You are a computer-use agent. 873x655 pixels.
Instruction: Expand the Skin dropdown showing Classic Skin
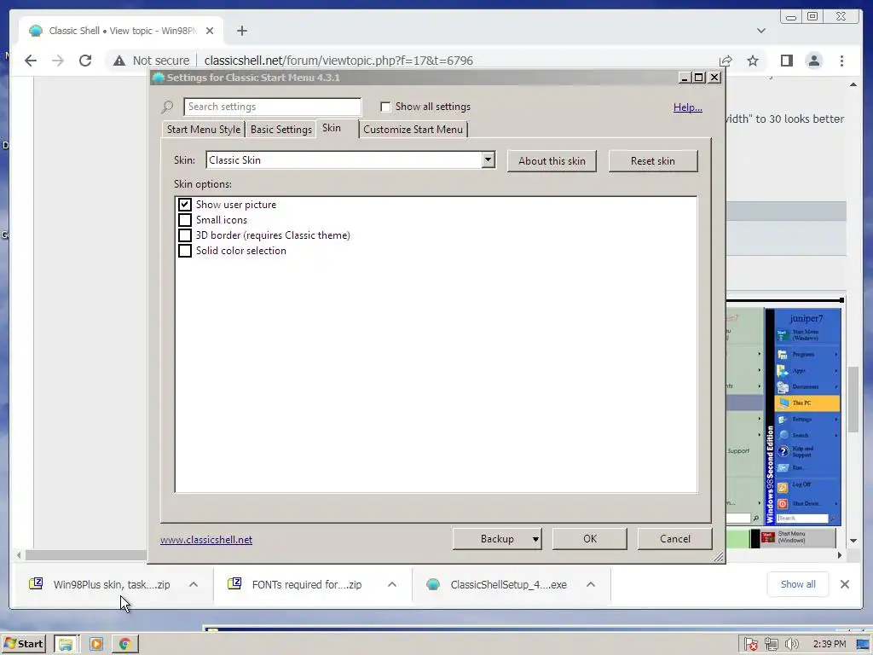(488, 159)
